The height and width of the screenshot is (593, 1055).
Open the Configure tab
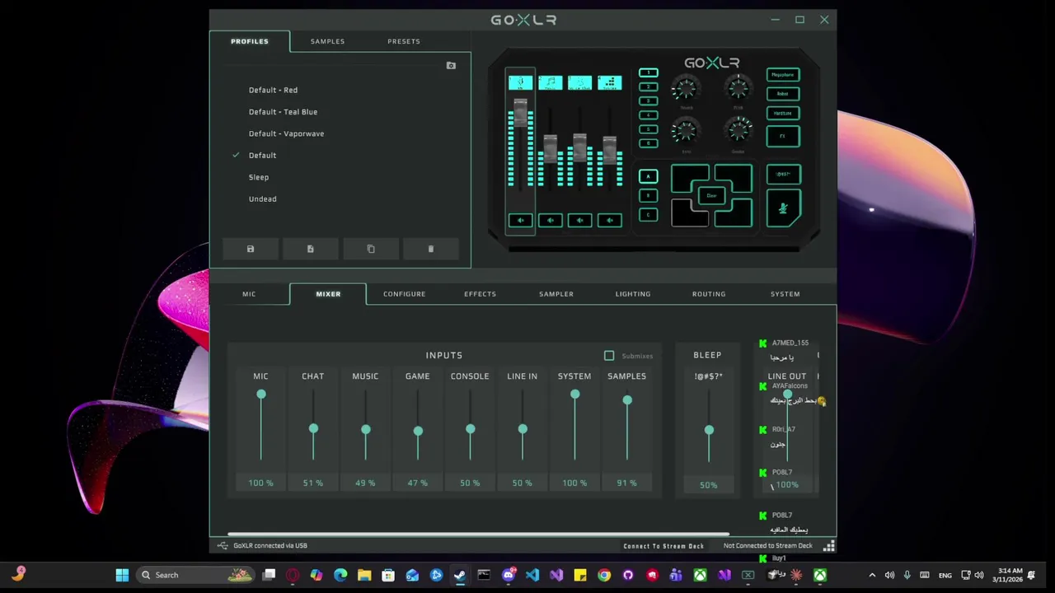pos(404,294)
